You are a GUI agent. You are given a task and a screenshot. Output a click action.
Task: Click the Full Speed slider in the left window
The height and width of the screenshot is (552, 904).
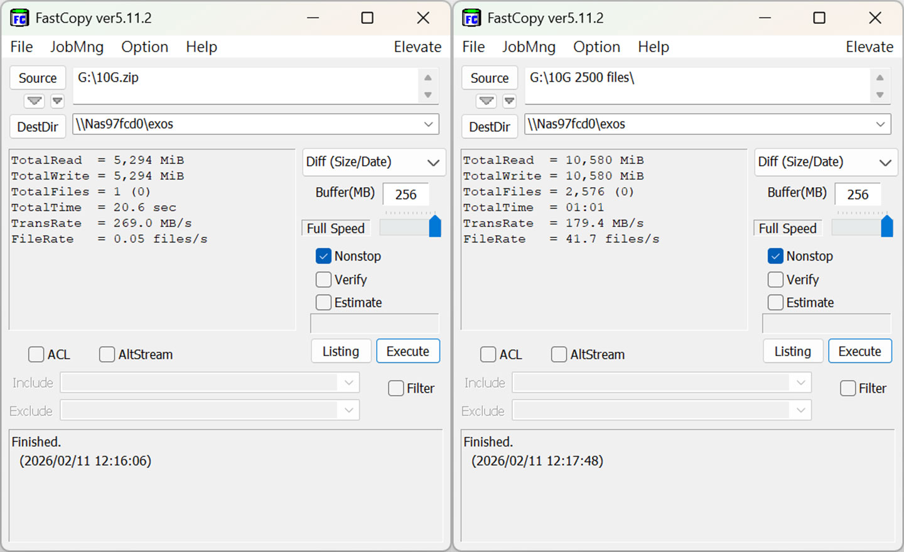434,226
